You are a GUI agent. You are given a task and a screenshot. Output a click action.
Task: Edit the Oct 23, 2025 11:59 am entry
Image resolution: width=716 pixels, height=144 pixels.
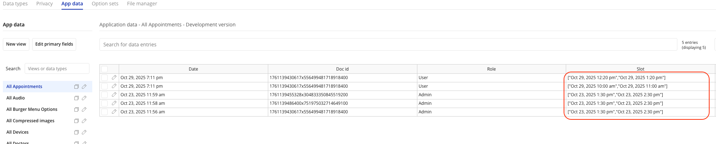[114, 94]
